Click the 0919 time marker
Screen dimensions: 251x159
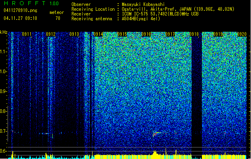218,34
